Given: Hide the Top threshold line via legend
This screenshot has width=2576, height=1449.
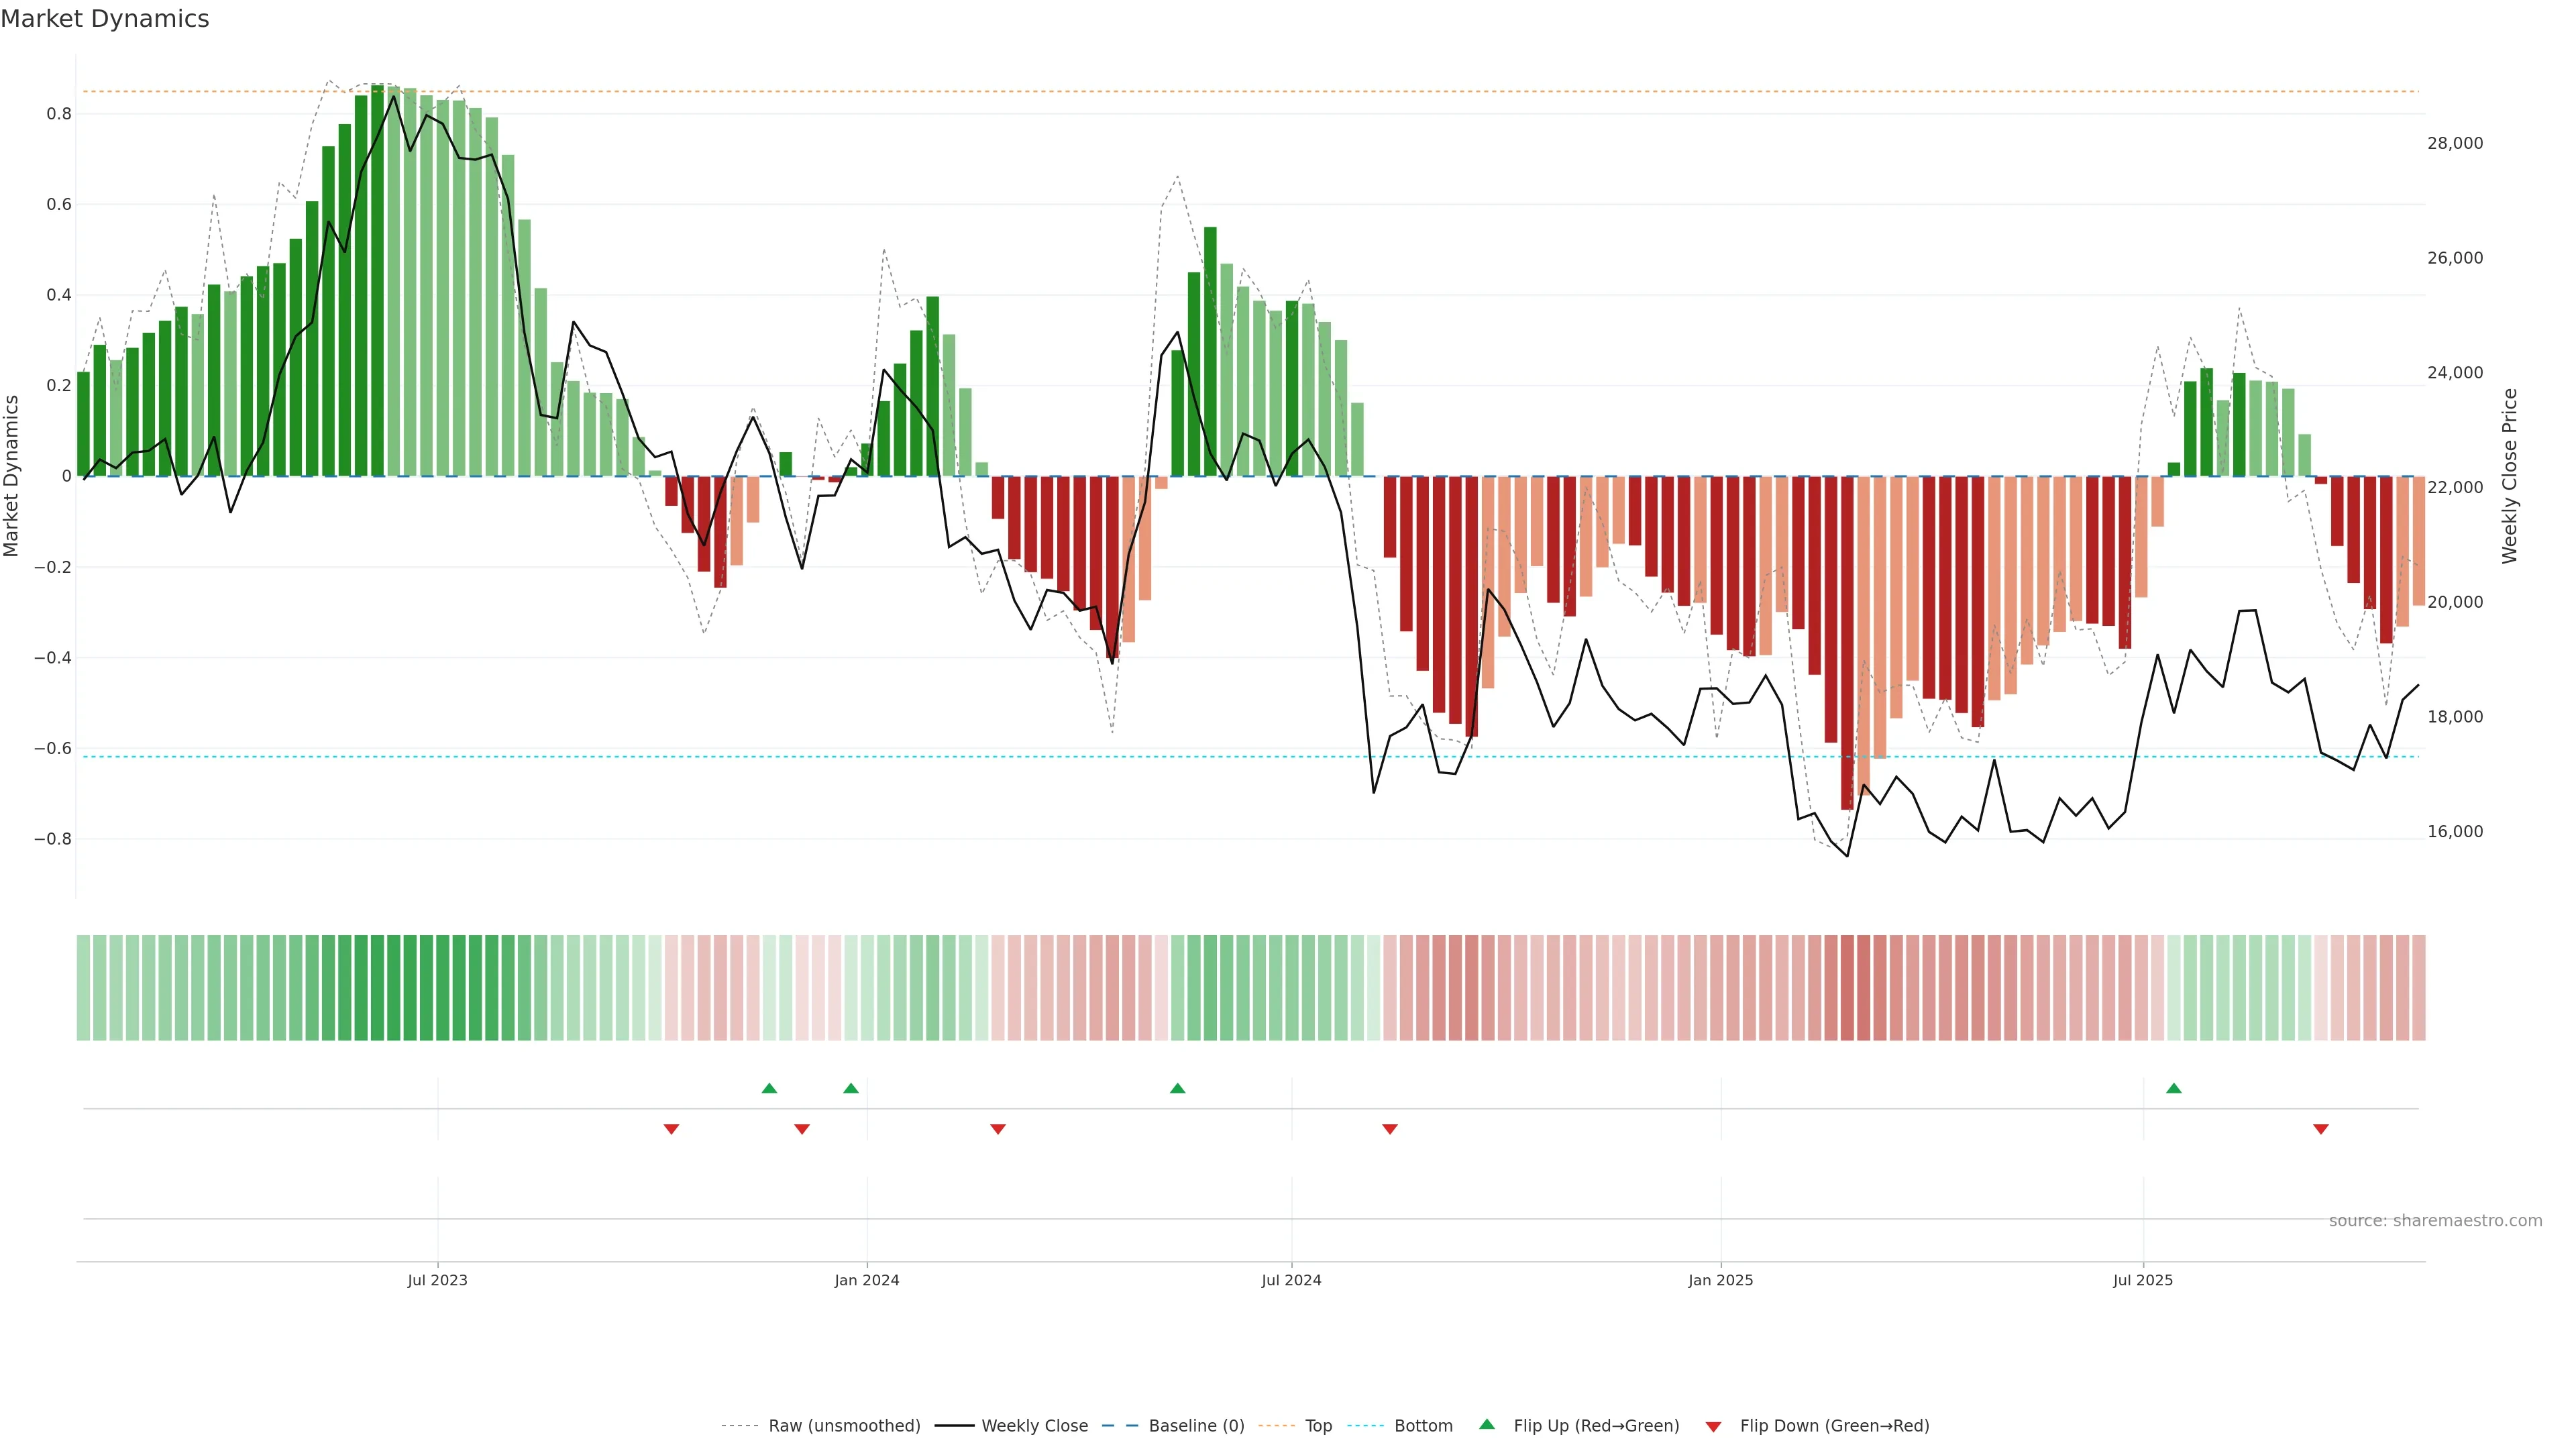Looking at the screenshot, I should [x=1318, y=1426].
